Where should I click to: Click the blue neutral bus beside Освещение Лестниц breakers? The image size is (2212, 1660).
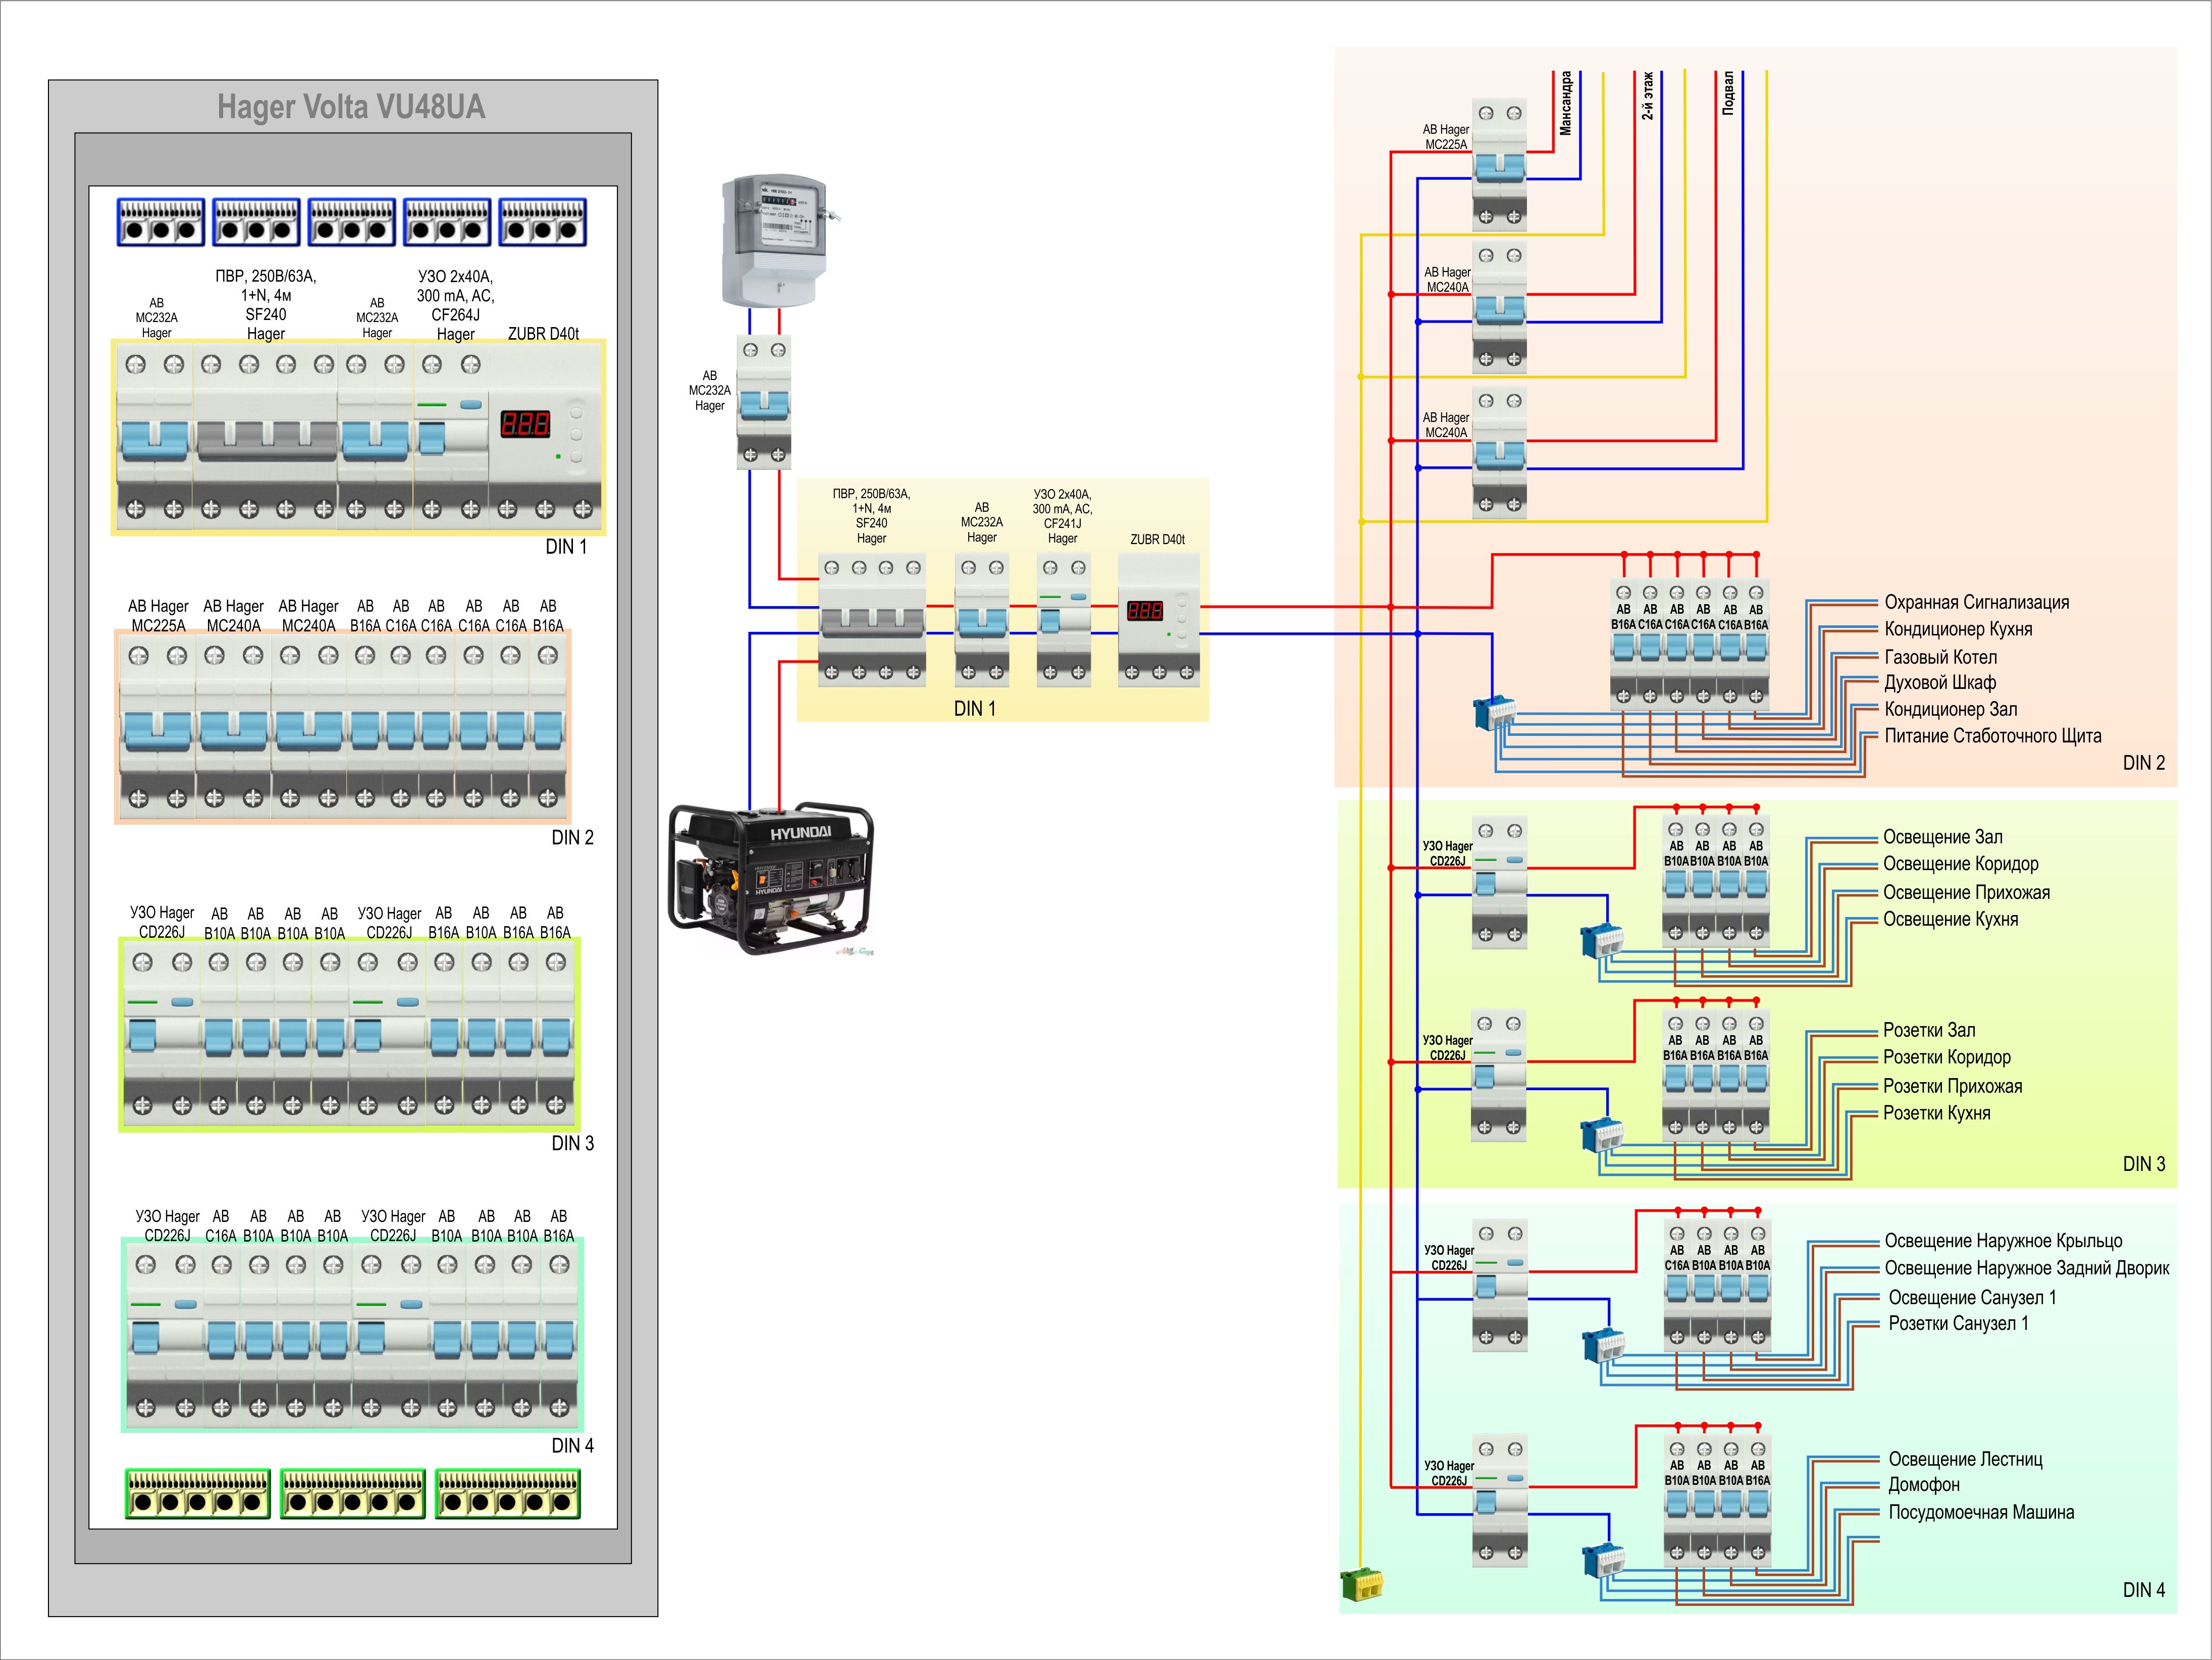click(x=1604, y=1560)
